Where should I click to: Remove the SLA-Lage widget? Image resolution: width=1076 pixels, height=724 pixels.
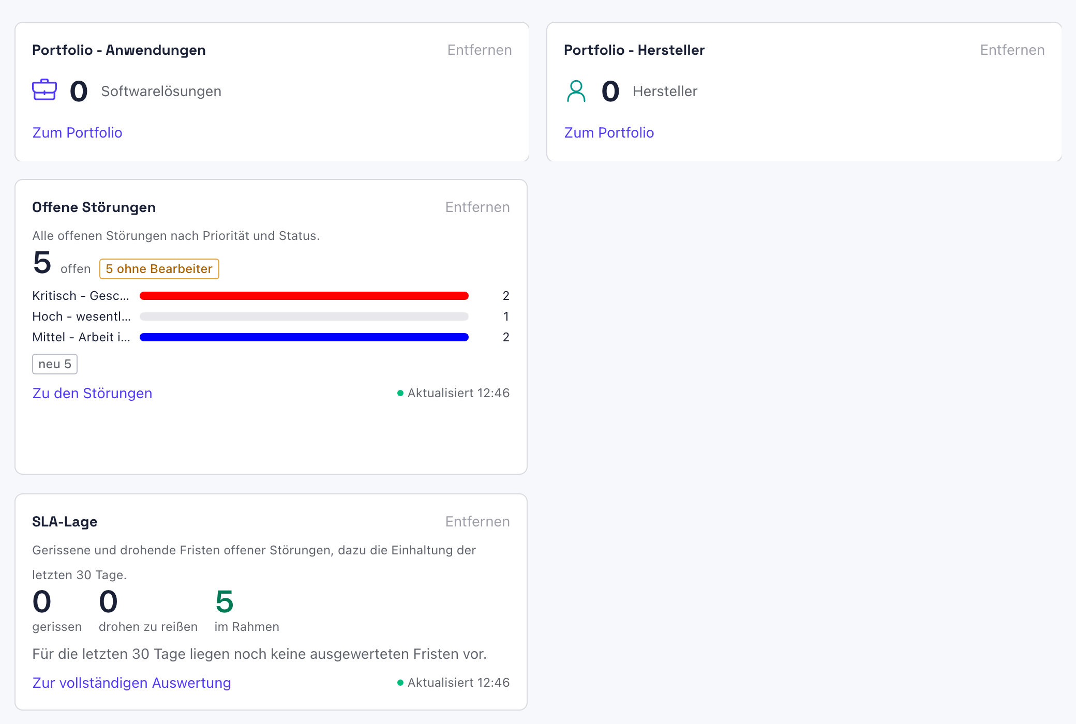477,521
